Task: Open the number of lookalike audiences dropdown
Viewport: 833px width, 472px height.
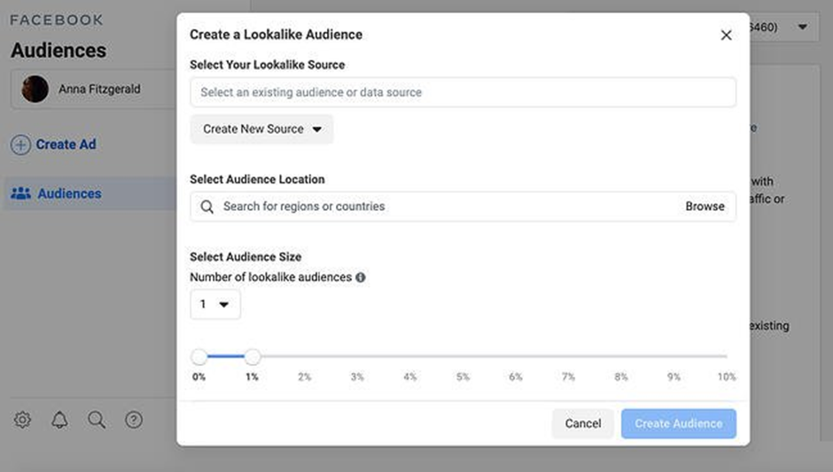Action: click(x=215, y=305)
